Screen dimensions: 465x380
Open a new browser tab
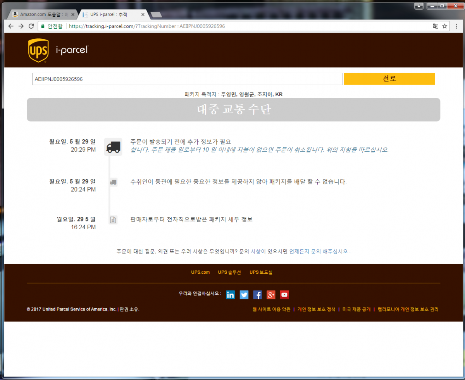[x=156, y=15]
